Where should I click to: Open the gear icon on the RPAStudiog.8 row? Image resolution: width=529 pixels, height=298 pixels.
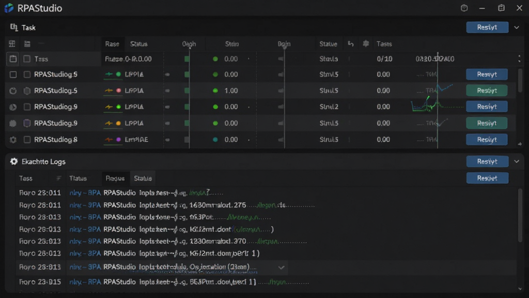click(13, 140)
